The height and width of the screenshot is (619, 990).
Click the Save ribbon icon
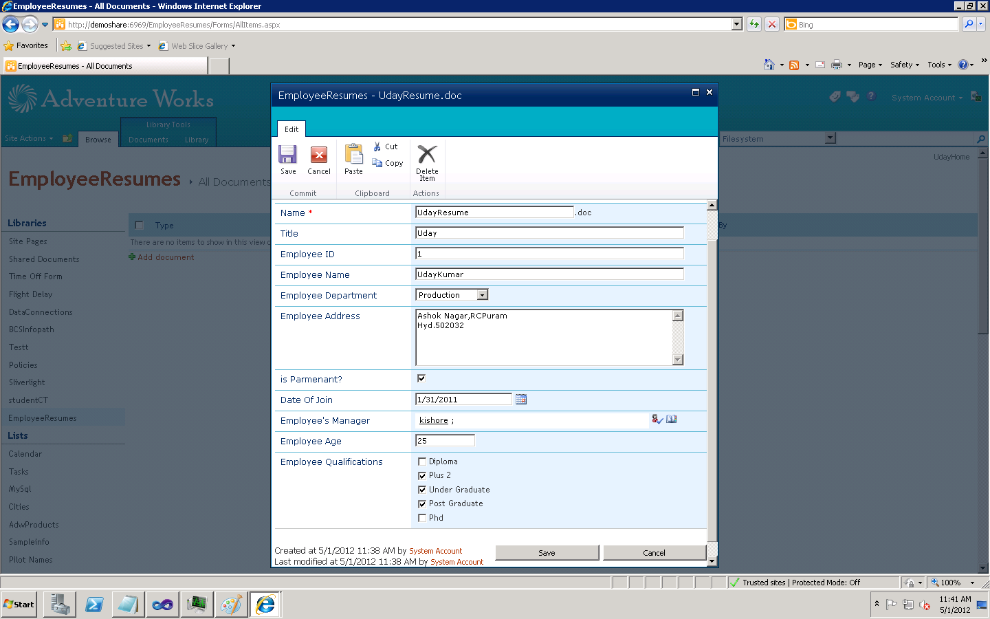(x=288, y=159)
